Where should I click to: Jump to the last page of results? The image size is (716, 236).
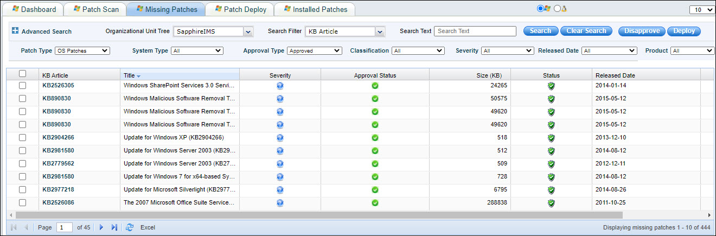point(114,227)
